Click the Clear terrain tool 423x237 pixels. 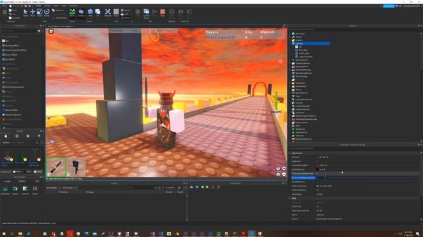pos(35,190)
